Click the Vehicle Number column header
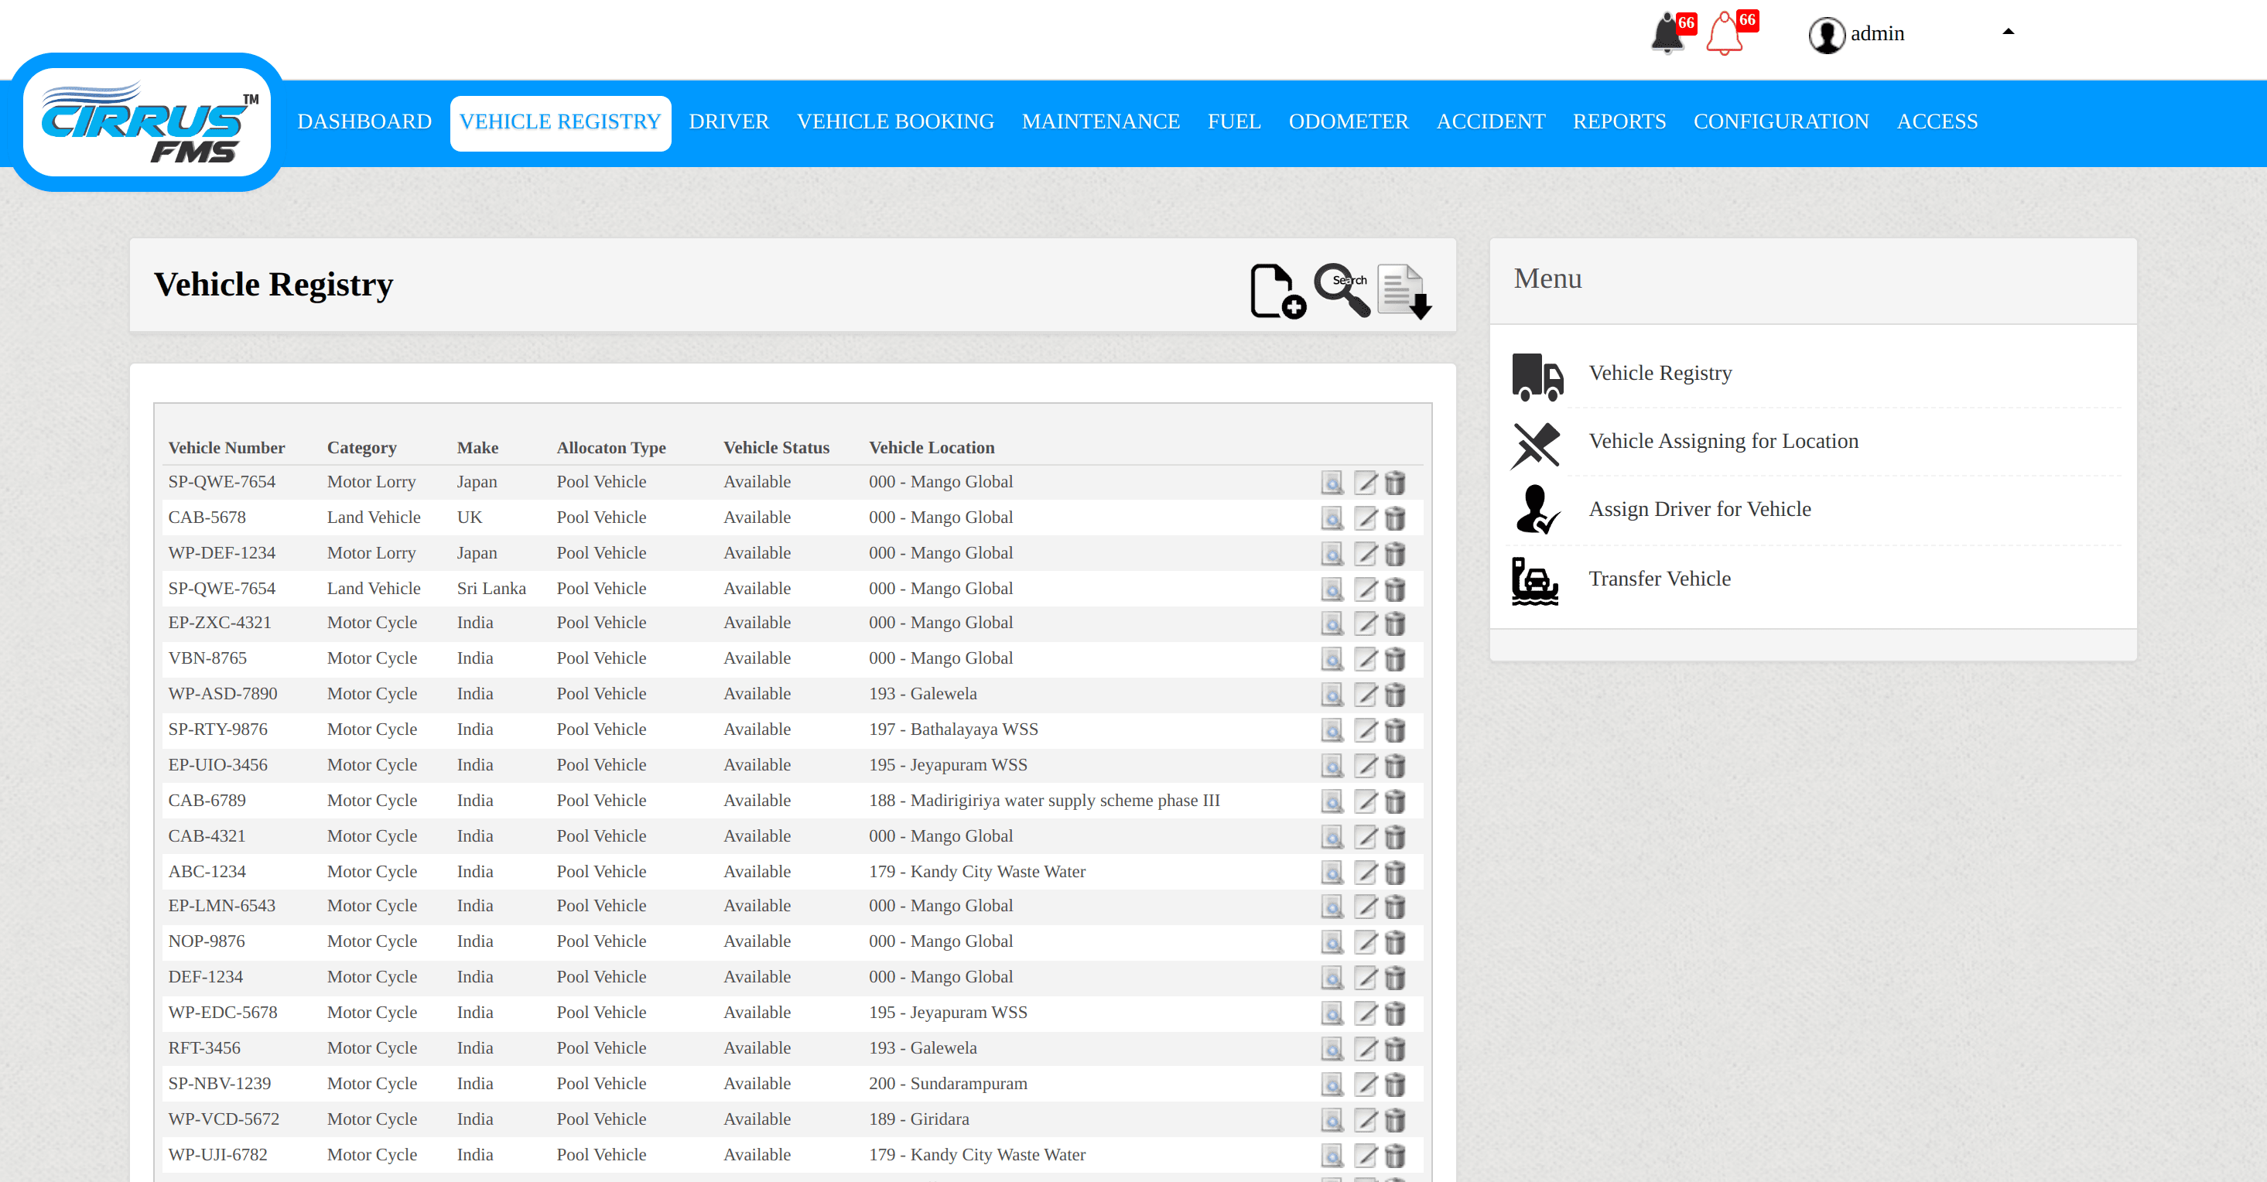Image resolution: width=2267 pixels, height=1182 pixels. click(x=226, y=447)
